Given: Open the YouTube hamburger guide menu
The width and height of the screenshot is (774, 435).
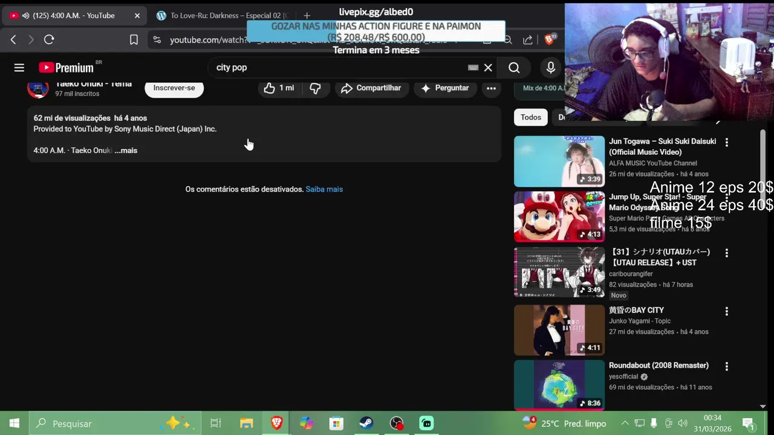Looking at the screenshot, I should tap(19, 68).
